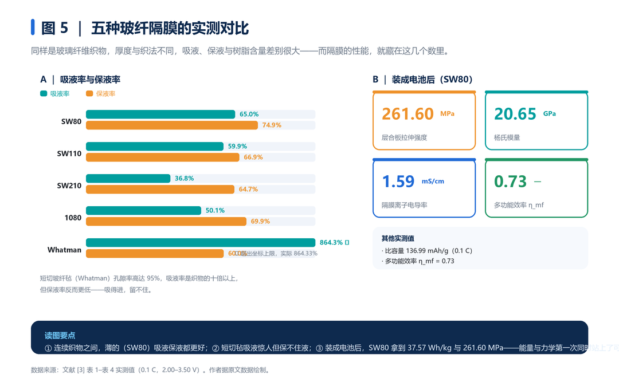Select the 66.9% value label

253,157
